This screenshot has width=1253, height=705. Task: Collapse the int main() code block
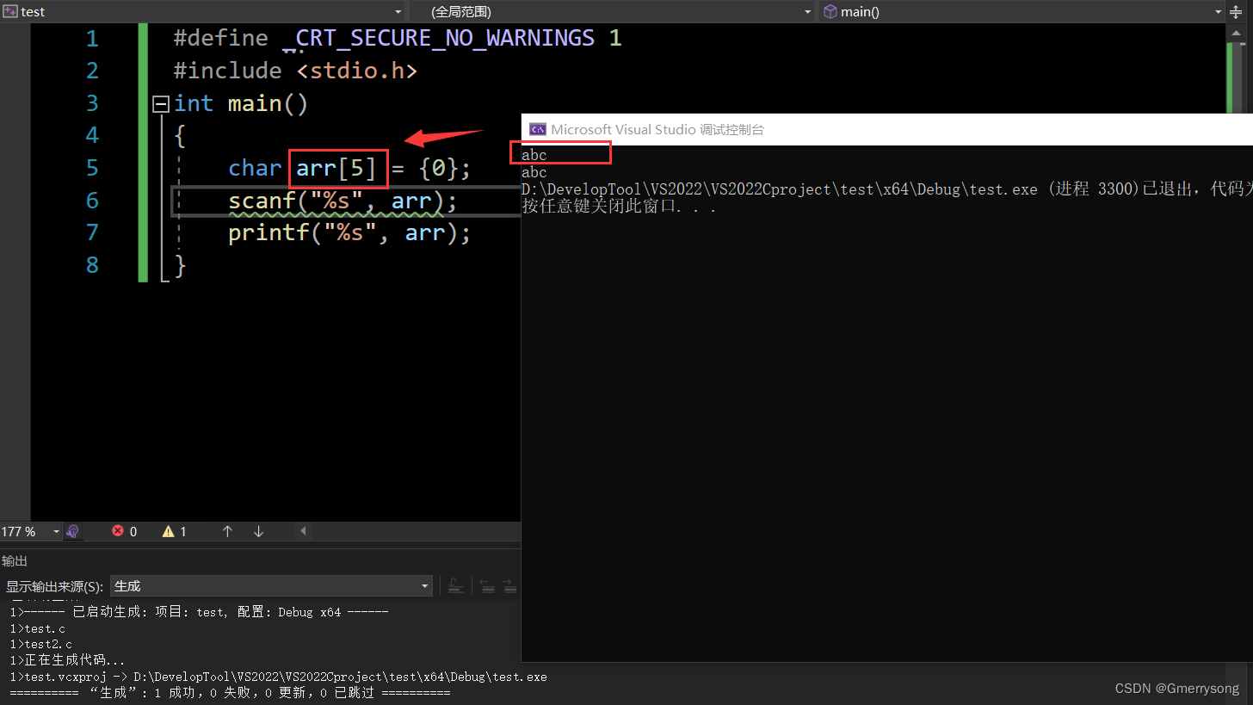pos(160,103)
